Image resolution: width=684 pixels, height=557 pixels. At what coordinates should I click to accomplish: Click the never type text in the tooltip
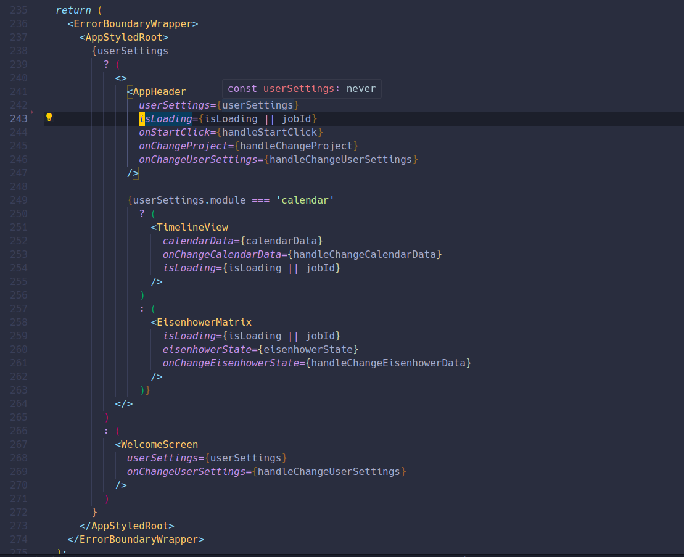(362, 88)
